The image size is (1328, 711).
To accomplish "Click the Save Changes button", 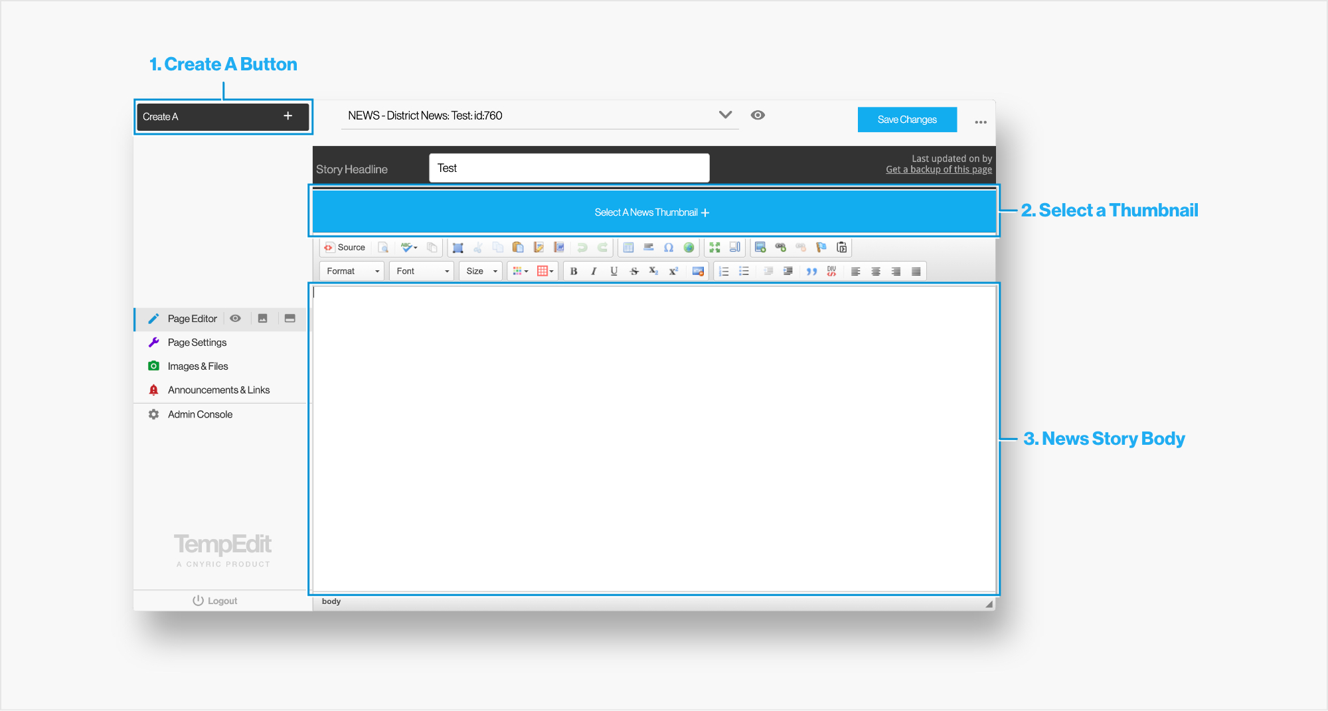I will [907, 119].
